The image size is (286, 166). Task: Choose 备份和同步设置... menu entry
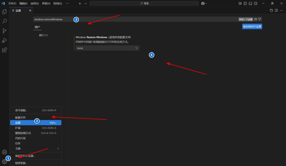(36, 156)
